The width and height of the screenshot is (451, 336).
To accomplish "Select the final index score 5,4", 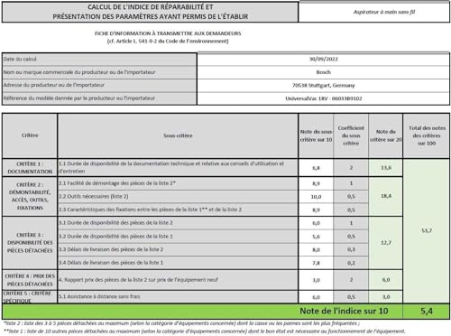I will click(x=427, y=311).
